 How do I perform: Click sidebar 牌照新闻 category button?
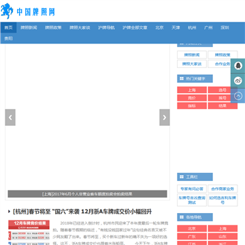[192, 55]
